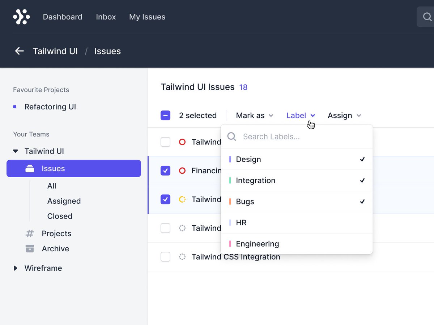This screenshot has width=434, height=325.
Task: Click red status circle on first Tailwind issue
Action: tap(182, 142)
